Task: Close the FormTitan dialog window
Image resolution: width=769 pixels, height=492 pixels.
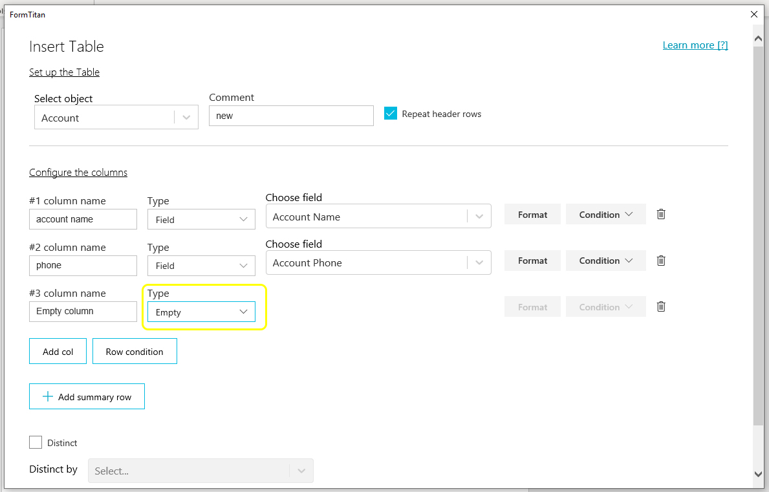Action: pos(753,14)
